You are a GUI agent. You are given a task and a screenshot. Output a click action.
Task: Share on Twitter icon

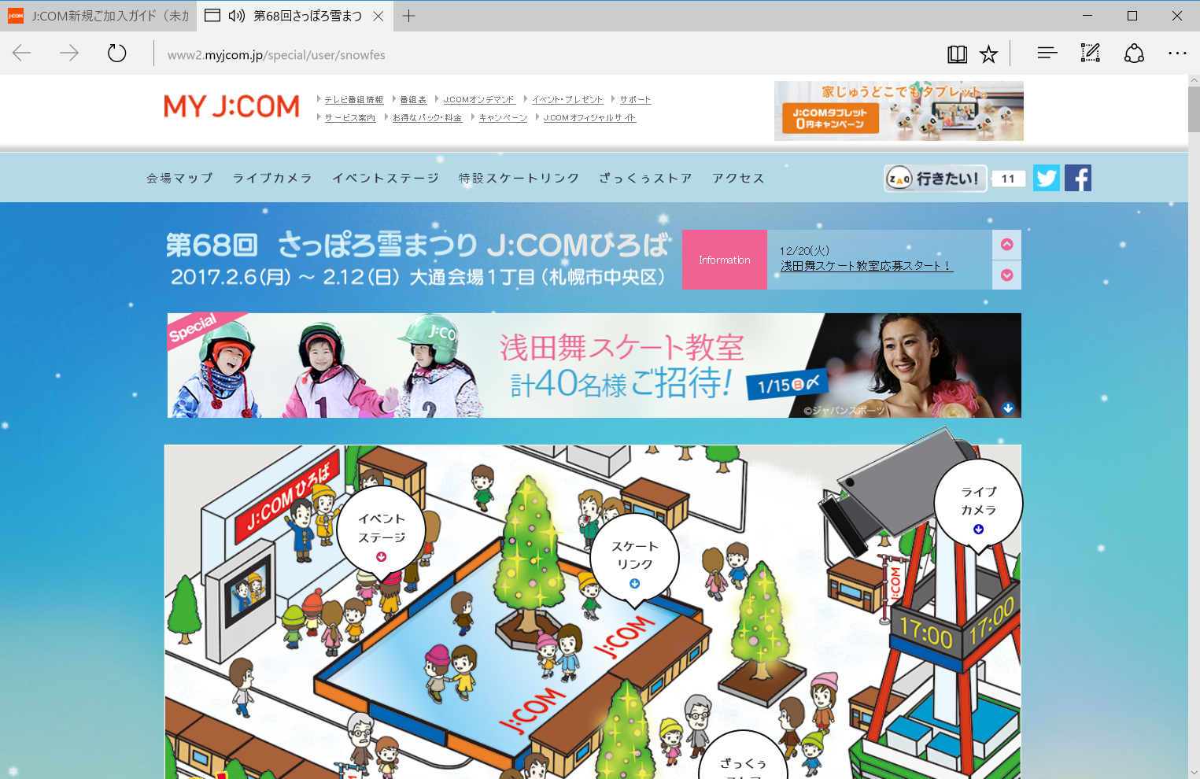tap(1047, 178)
